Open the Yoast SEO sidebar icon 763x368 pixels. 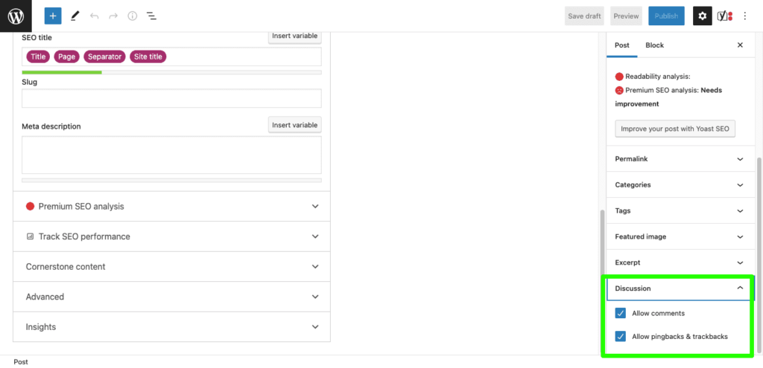pyautogui.click(x=725, y=16)
